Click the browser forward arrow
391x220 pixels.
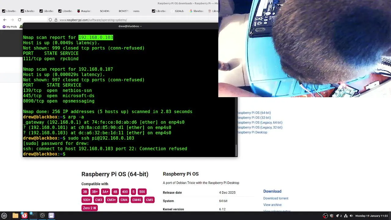coord(12,20)
